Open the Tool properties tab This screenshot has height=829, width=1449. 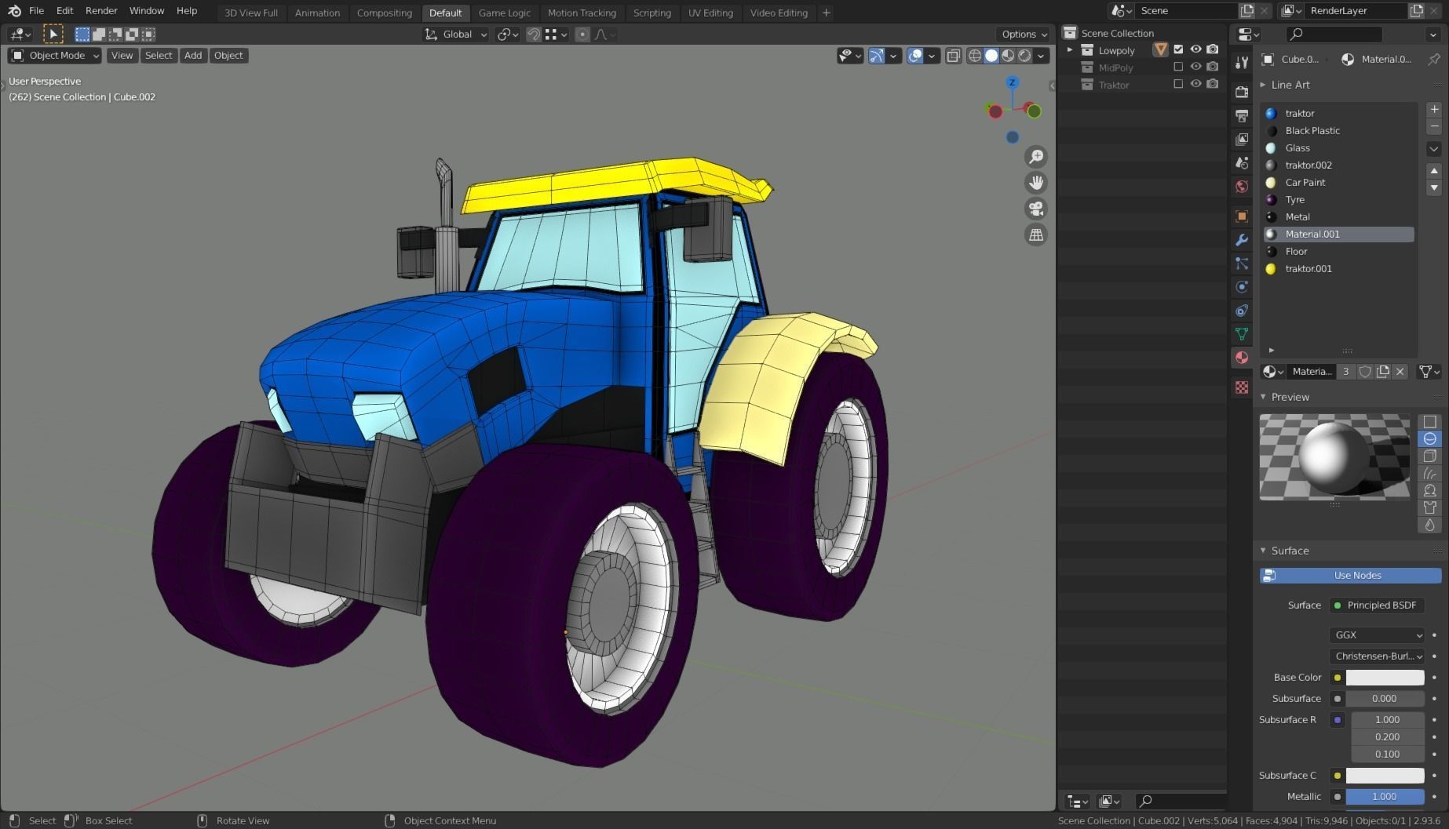click(x=1242, y=63)
